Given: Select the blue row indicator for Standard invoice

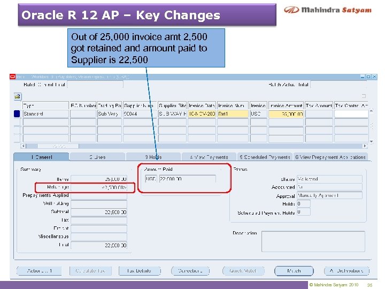Looking at the screenshot, I should tap(17, 114).
